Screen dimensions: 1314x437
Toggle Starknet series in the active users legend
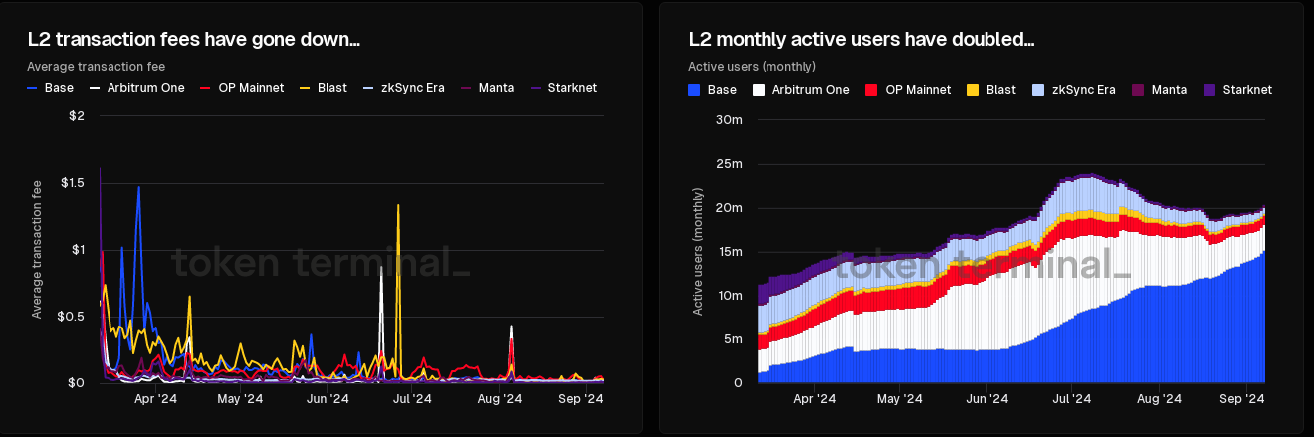click(x=1237, y=90)
